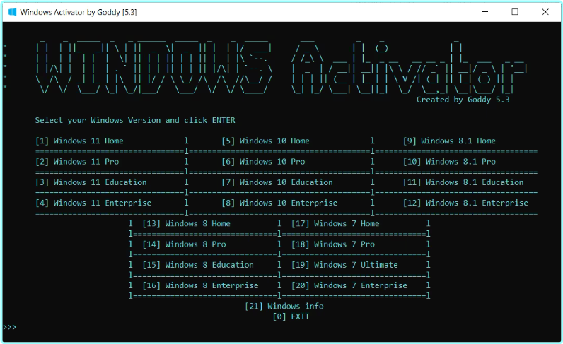The image size is (563, 344).
Task: Click '[16] Windows 8 Enterprise' option
Action: (200, 286)
